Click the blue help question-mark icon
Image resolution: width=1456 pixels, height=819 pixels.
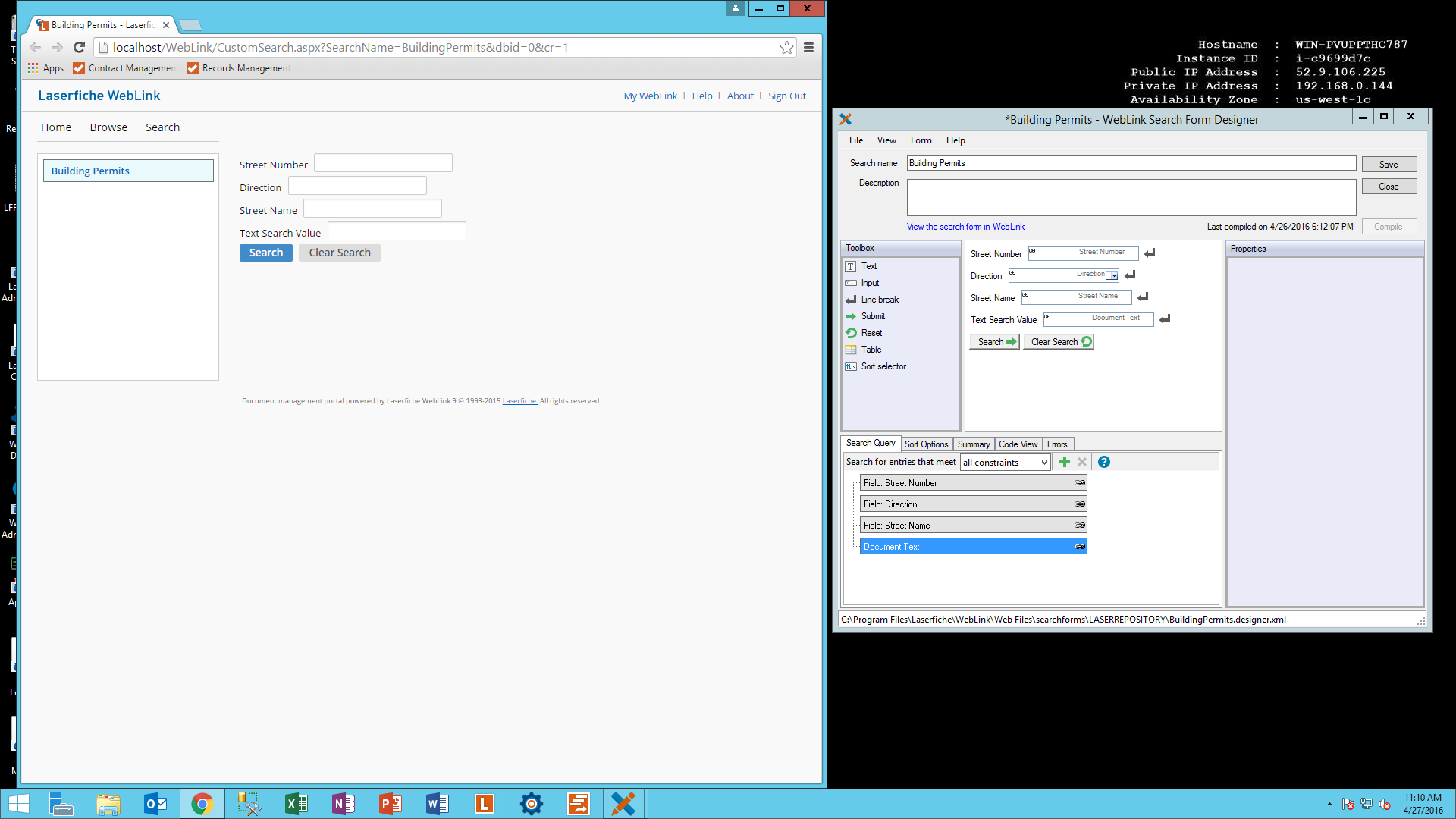pyautogui.click(x=1104, y=462)
